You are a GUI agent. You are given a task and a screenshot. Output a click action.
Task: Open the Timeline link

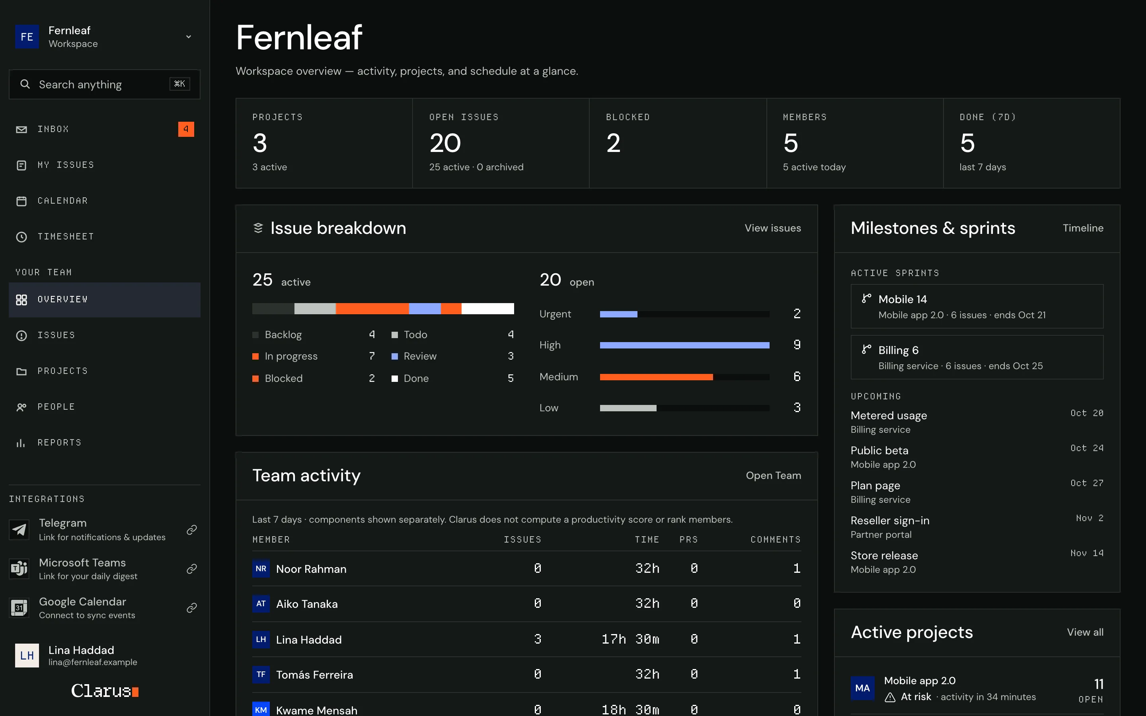(x=1083, y=228)
